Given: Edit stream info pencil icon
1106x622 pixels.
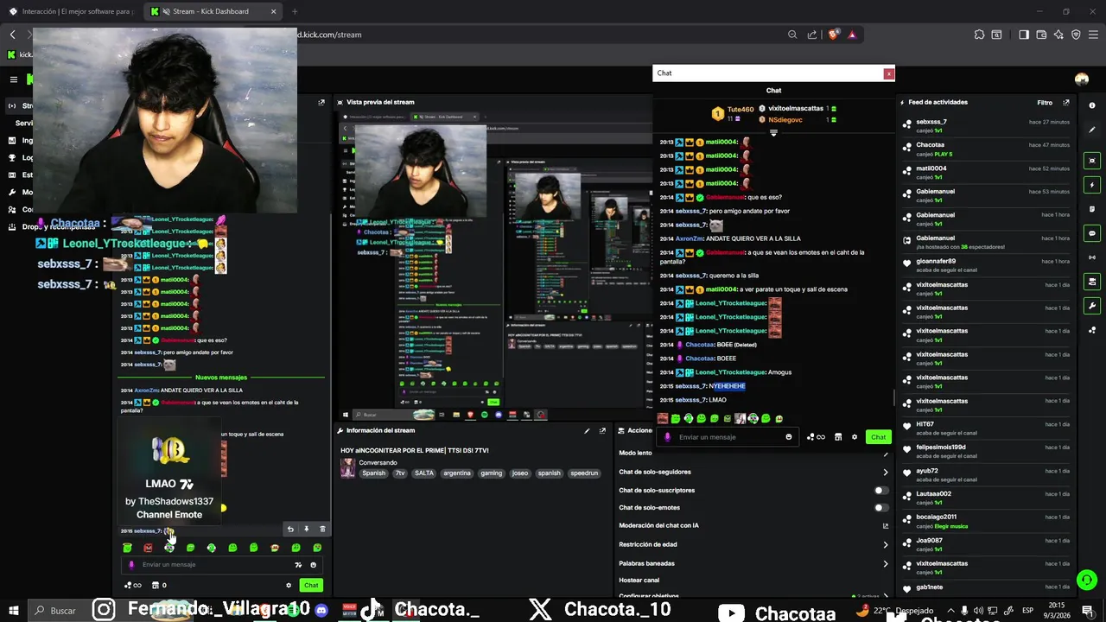Looking at the screenshot, I should [587, 430].
